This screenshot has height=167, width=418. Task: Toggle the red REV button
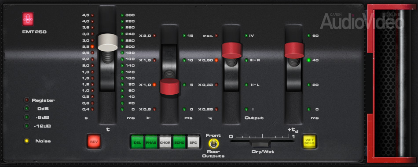pos(94,142)
